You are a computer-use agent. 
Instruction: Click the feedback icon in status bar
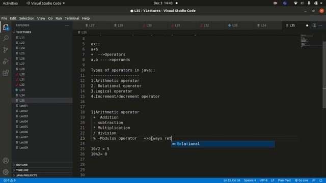tap(314, 180)
